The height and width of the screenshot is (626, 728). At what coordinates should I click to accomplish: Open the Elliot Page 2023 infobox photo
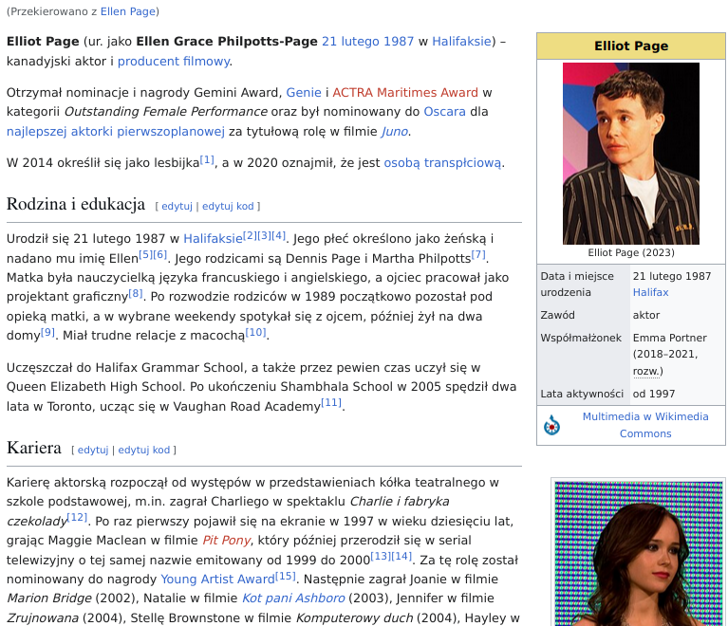point(631,154)
